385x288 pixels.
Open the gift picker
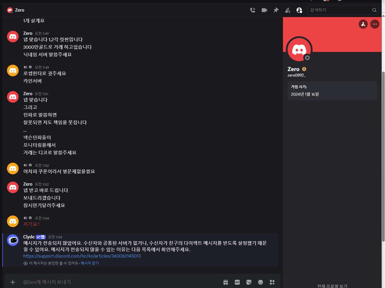[226, 282]
